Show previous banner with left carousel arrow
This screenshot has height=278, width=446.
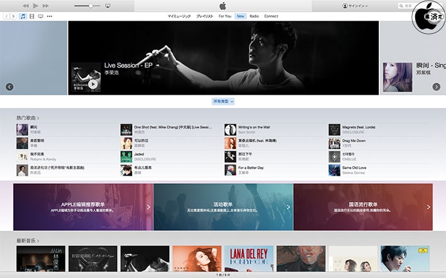[9, 87]
